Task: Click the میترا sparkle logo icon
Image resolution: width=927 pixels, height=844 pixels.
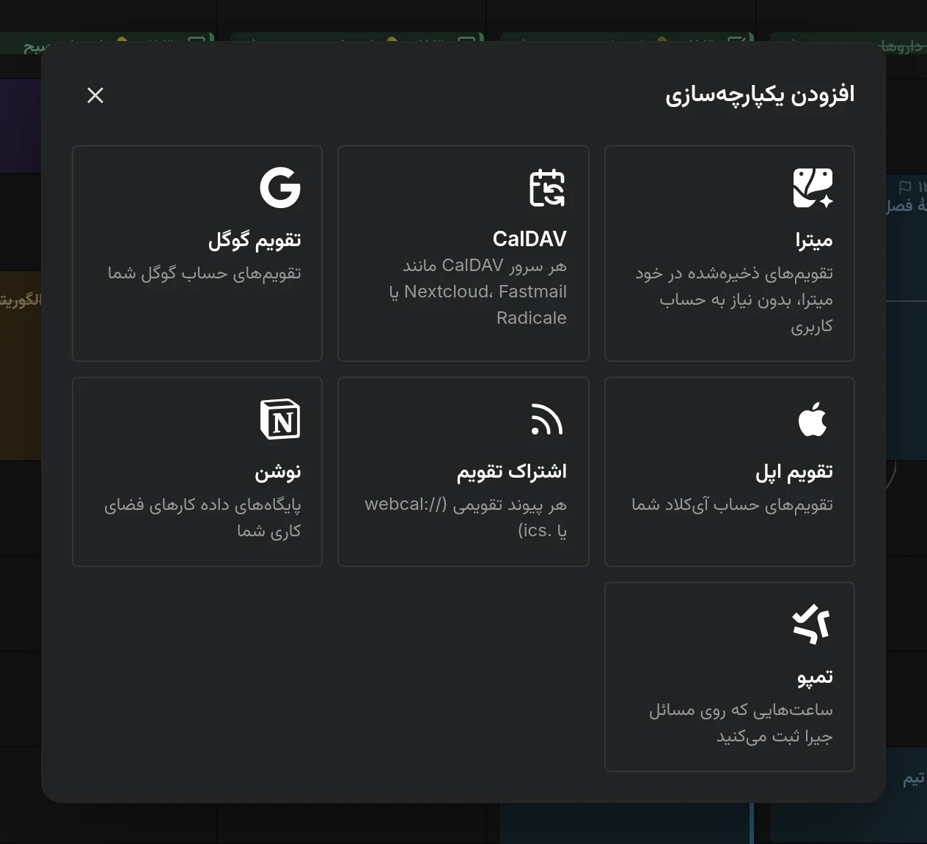Action: point(813,188)
